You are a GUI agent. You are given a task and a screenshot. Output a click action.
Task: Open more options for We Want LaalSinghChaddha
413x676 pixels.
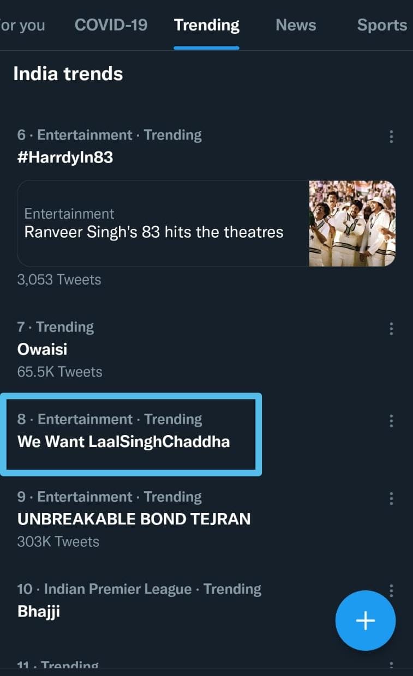pyautogui.click(x=391, y=420)
